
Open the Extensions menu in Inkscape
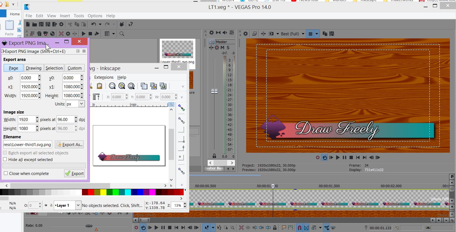(x=104, y=77)
